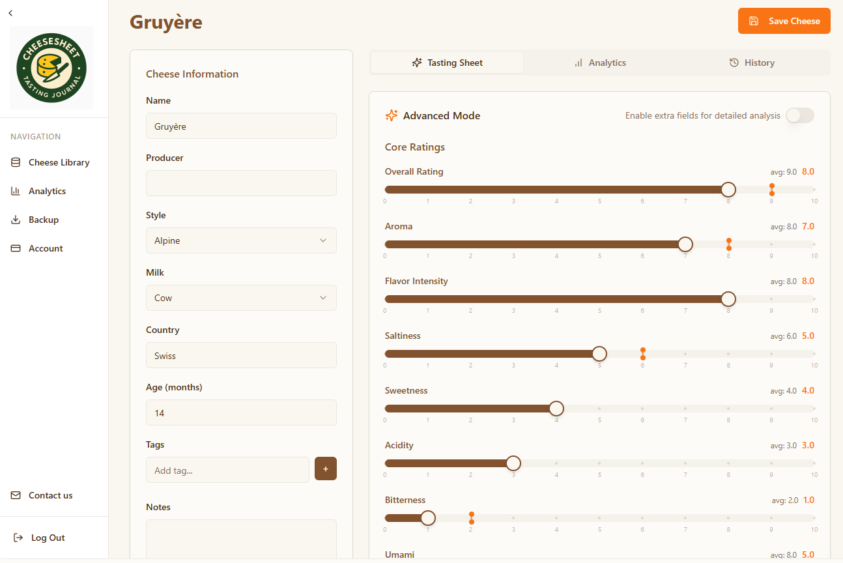
Task: Open the Backup page from navigation
Action: [54, 220]
